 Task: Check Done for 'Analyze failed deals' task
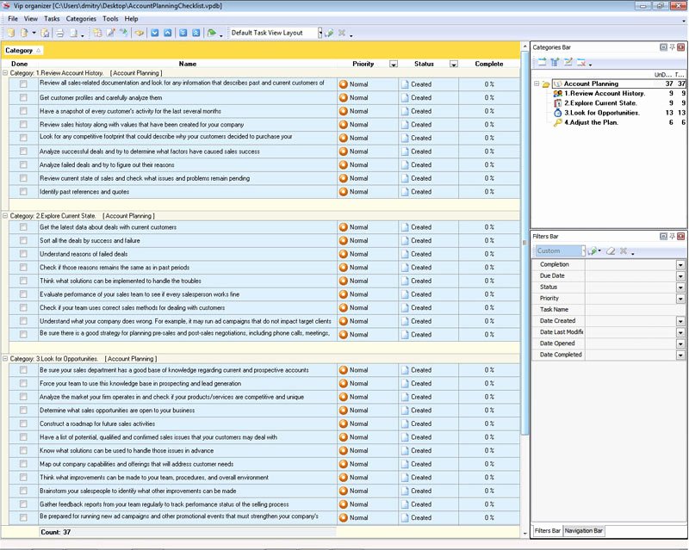[23, 164]
